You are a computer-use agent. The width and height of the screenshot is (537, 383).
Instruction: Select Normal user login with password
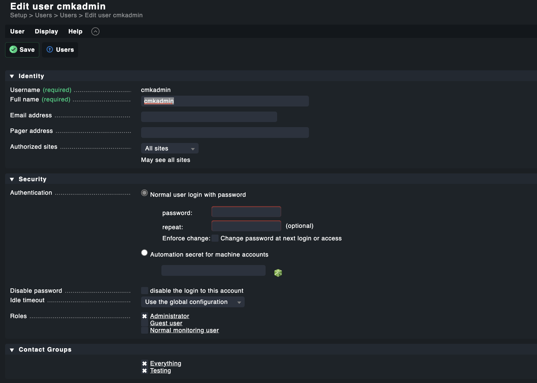pos(144,193)
